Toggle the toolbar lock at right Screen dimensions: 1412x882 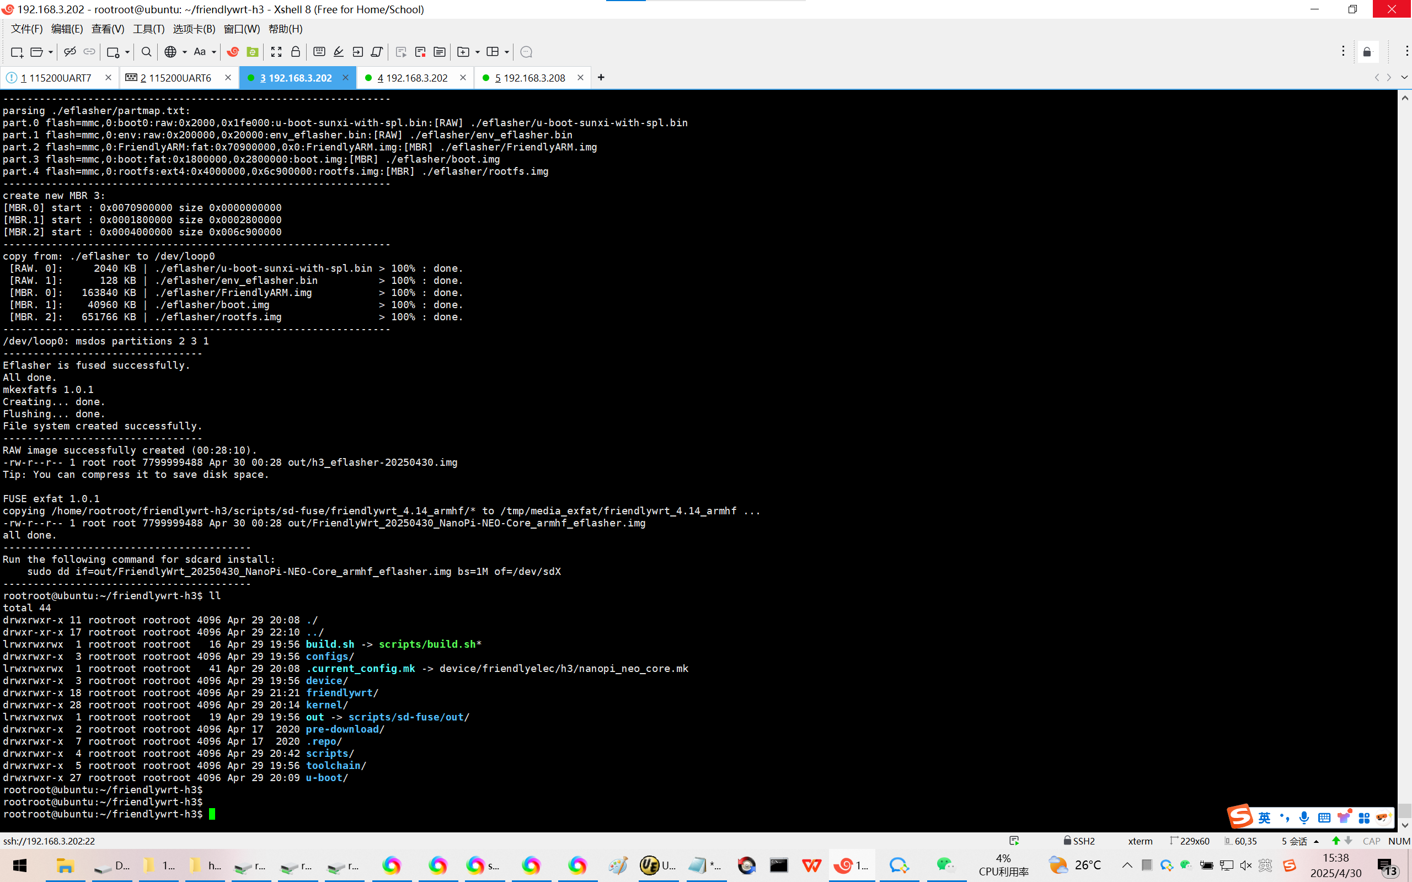tap(1367, 52)
